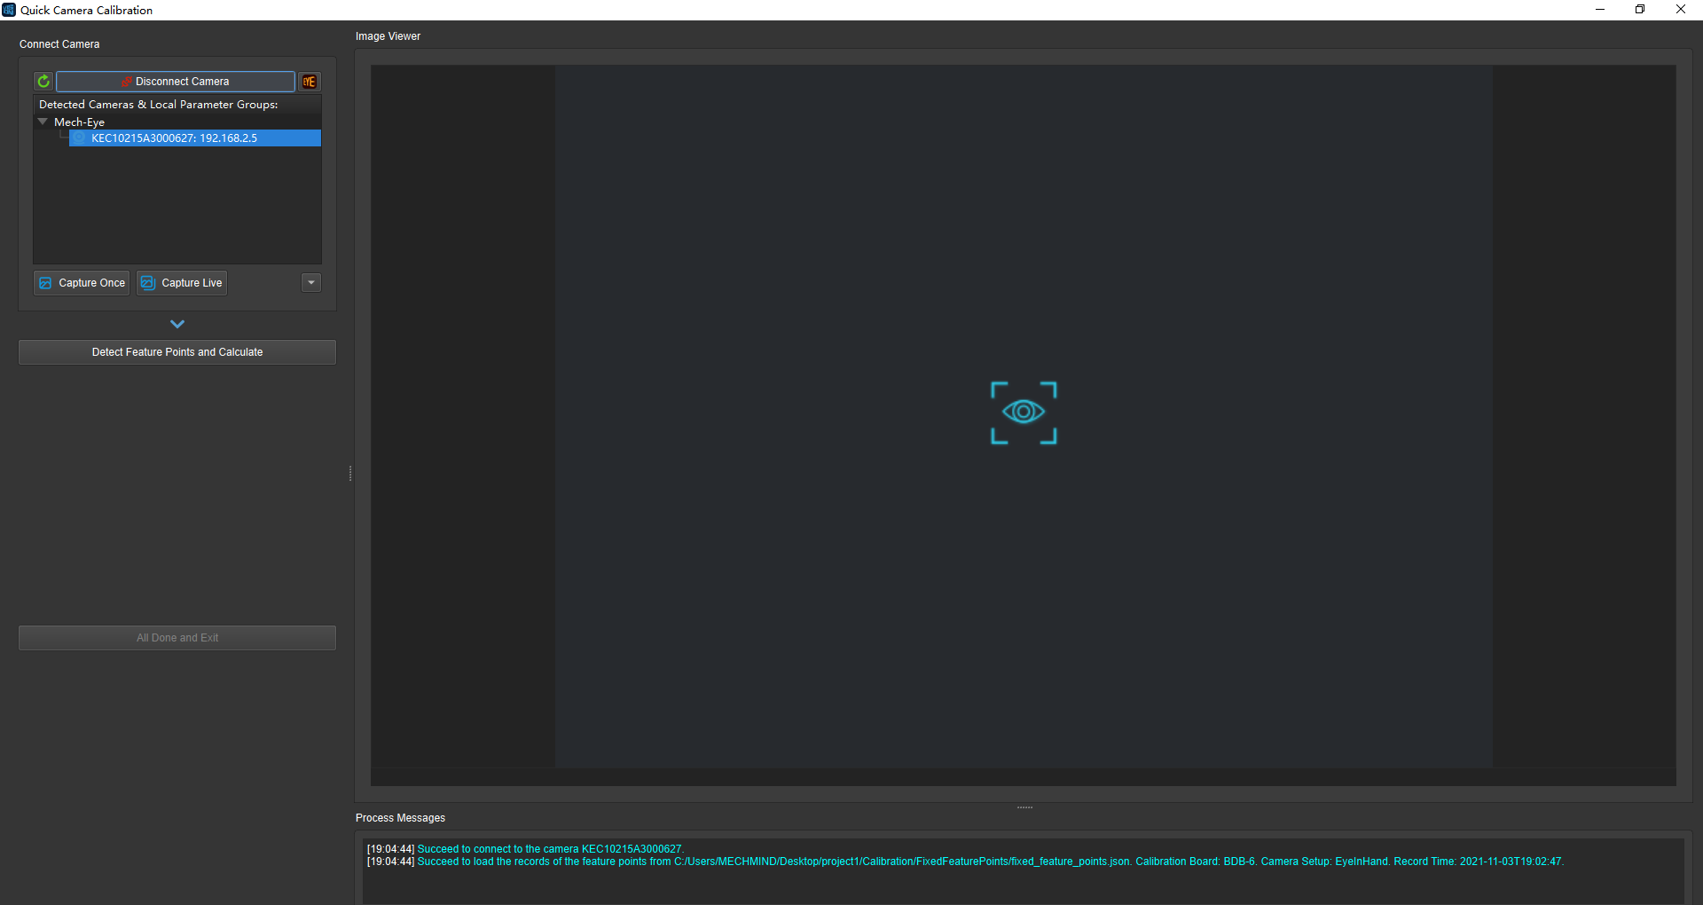Click the feature points loaded log message
1703x905 pixels.
tap(990, 862)
